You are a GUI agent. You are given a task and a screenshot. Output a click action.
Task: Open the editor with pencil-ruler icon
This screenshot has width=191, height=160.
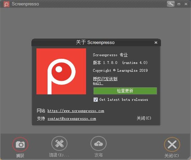(59, 144)
